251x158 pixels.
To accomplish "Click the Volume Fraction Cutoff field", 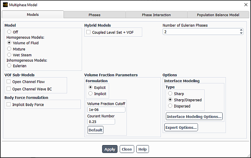I will (106, 110).
